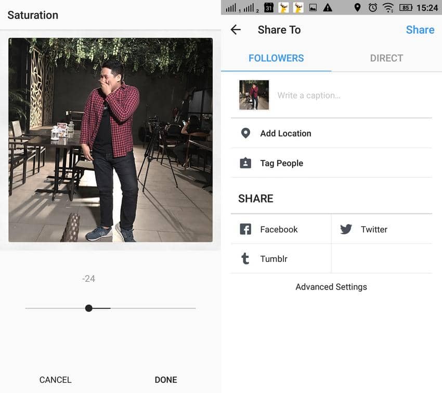Open Advanced Settings
Screen dimensions: 442x393
[x=331, y=287]
